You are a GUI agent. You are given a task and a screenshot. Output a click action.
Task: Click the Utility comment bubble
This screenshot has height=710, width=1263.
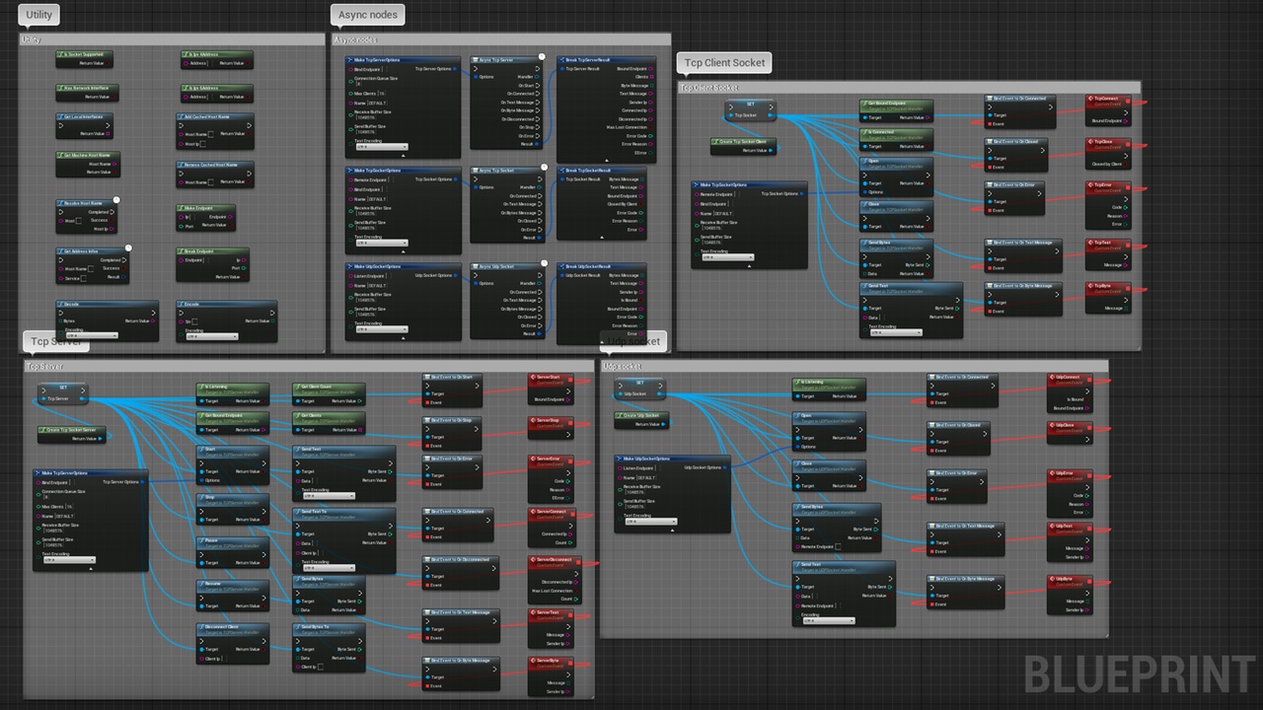[38, 15]
